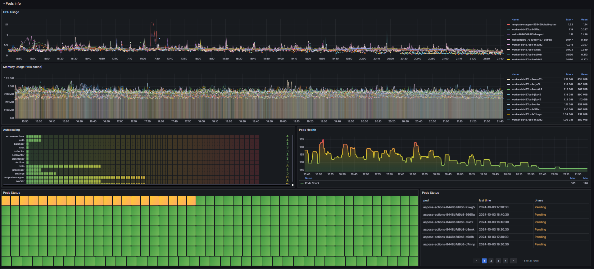Click pod aspose-actions-8448b7d9b8-2xwg5 cell

(x=449, y=207)
